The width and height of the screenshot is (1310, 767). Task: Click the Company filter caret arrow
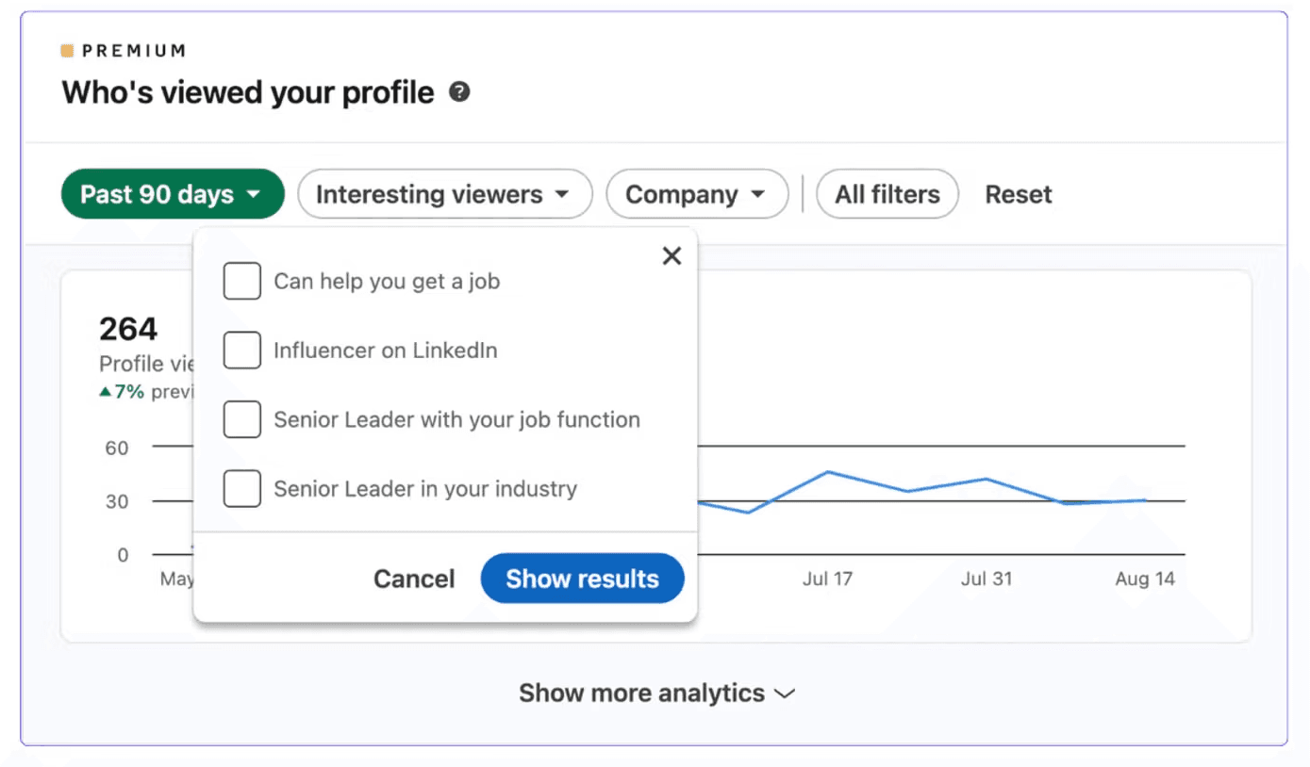click(x=757, y=195)
